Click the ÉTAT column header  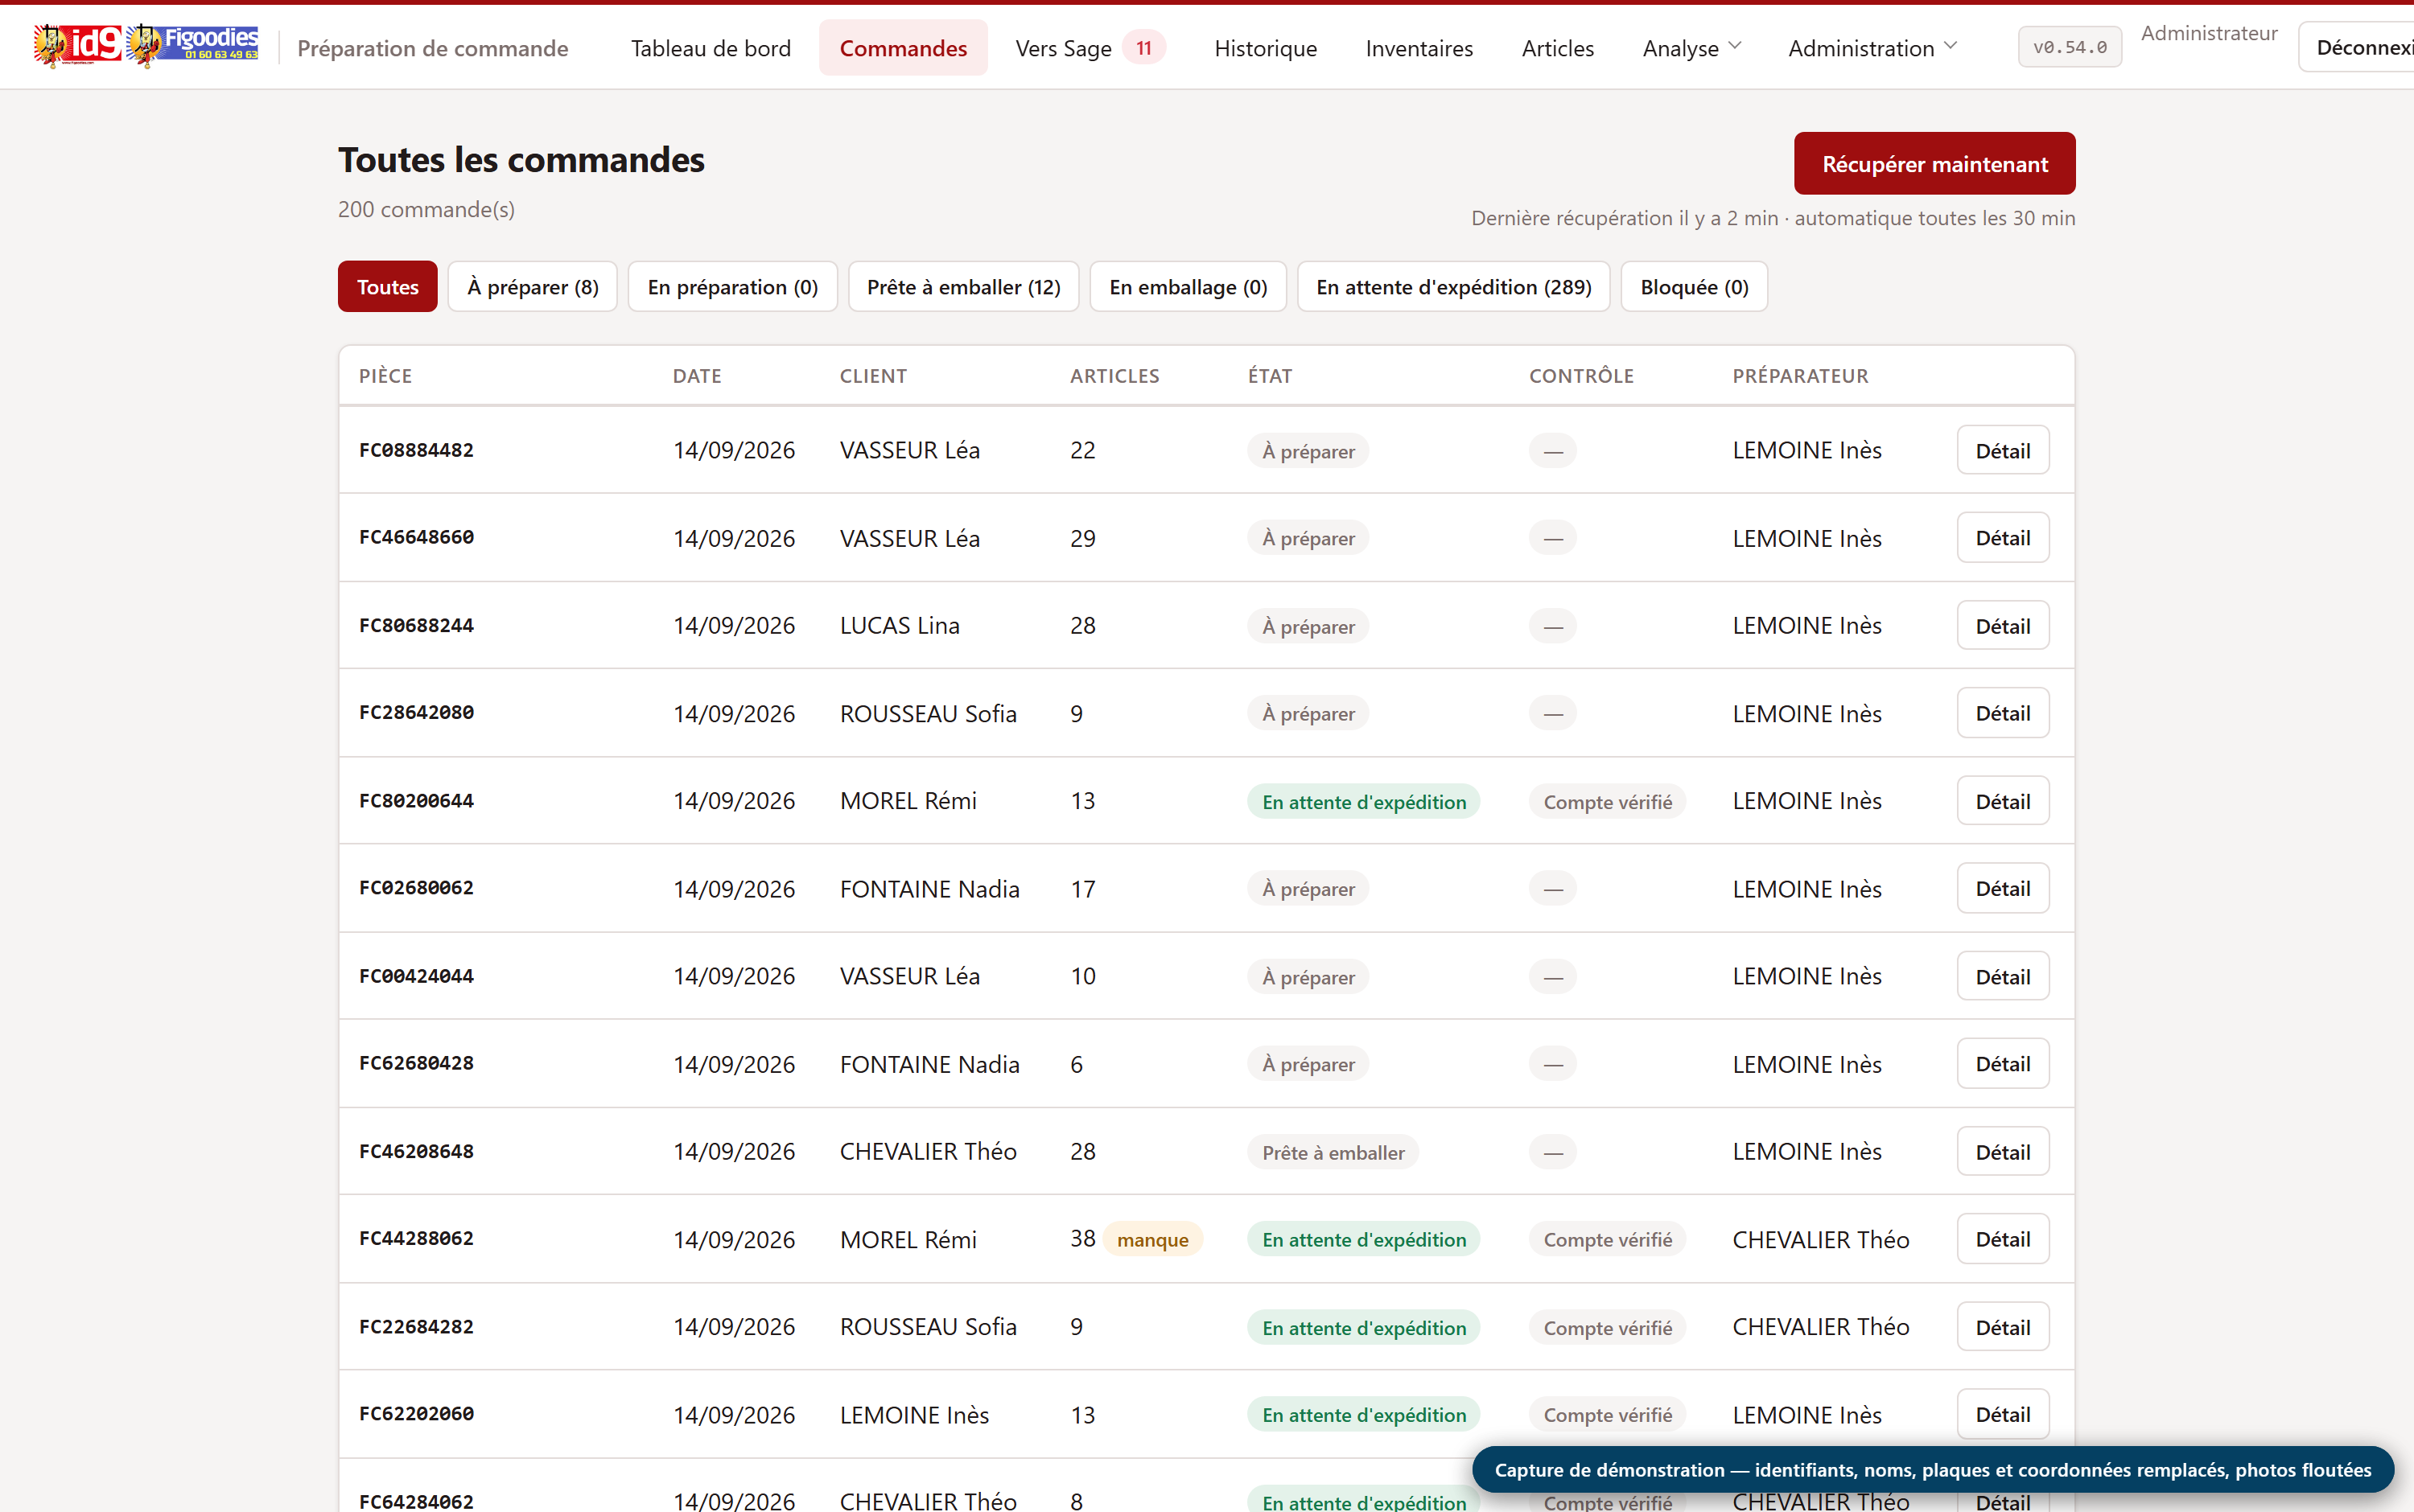coord(1270,376)
